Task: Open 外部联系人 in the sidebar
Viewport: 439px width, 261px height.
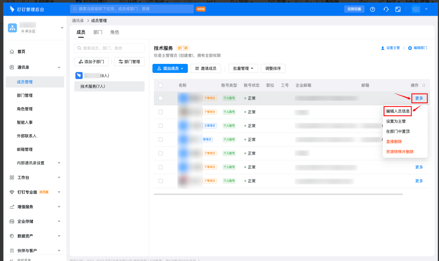Action: coord(27,136)
